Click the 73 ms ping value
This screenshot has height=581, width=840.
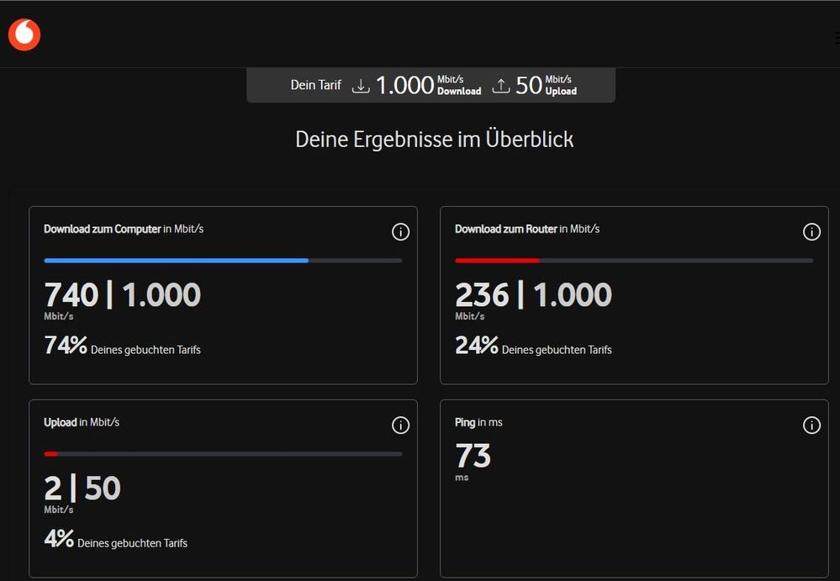click(473, 457)
